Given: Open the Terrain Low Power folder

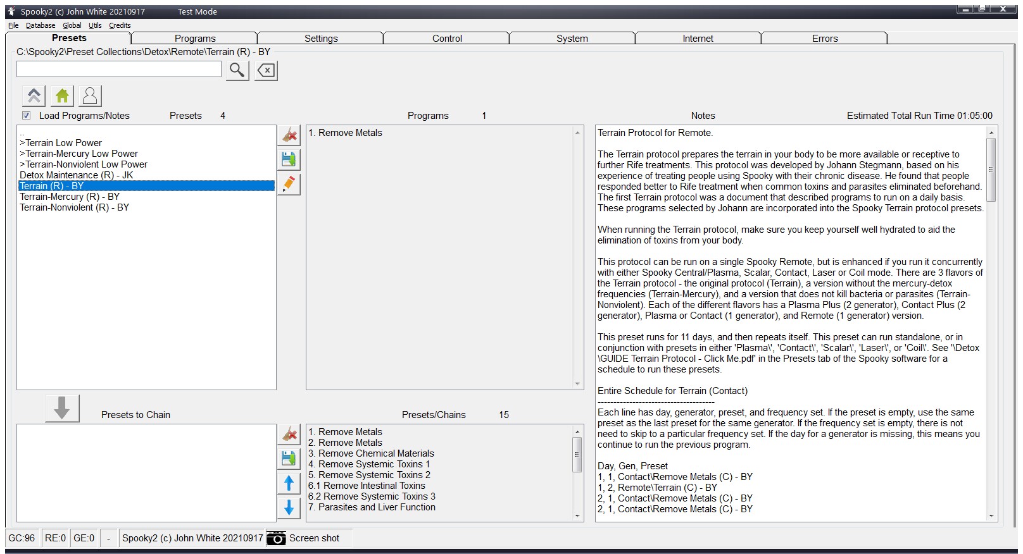Looking at the screenshot, I should coord(61,143).
